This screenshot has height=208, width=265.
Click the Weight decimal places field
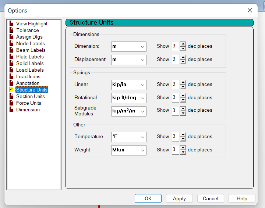click(x=176, y=150)
